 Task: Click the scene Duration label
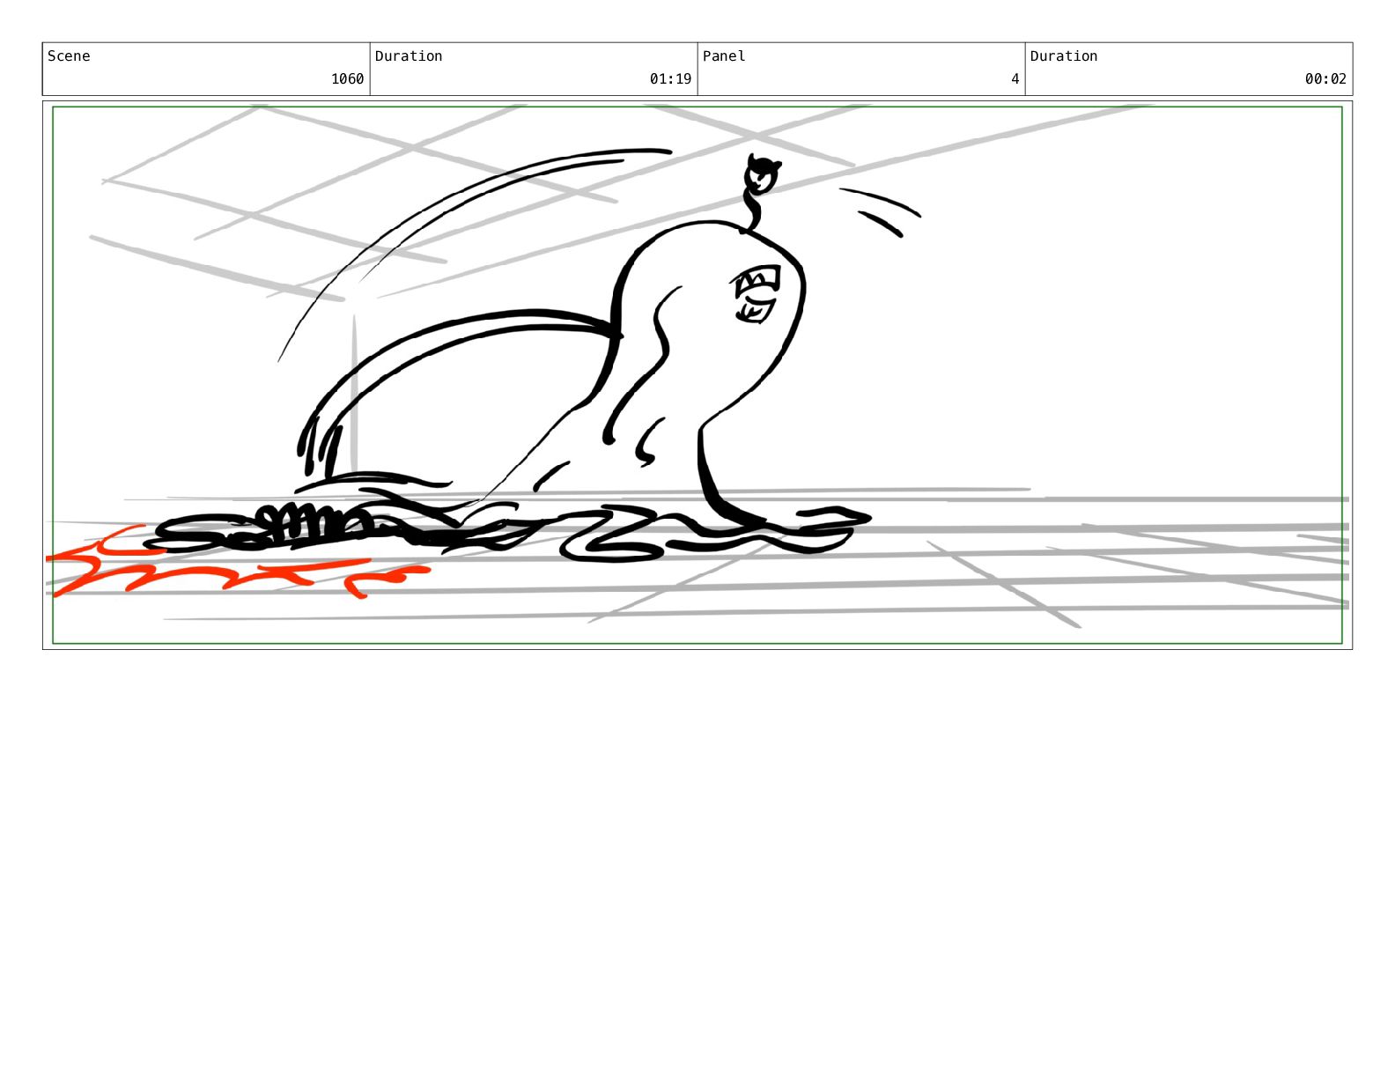(x=409, y=56)
